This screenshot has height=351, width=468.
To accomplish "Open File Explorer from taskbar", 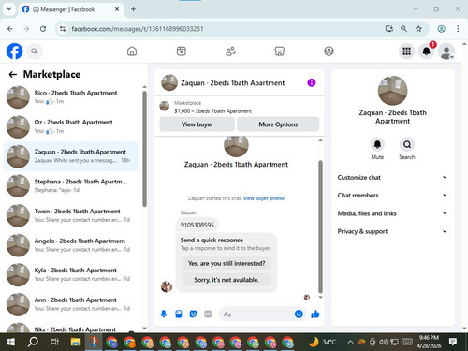I will 76,342.
